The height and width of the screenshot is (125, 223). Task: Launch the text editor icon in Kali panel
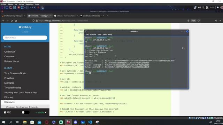click(15, 8)
